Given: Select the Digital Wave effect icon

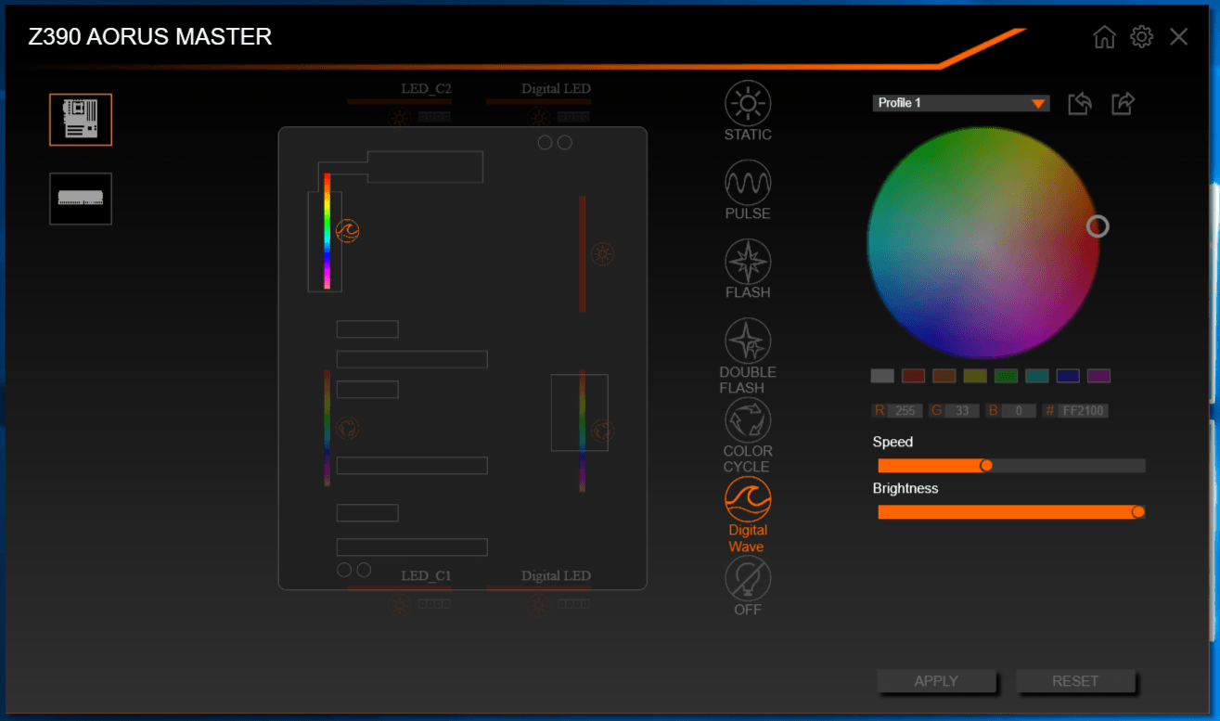Looking at the screenshot, I should pos(748,499).
